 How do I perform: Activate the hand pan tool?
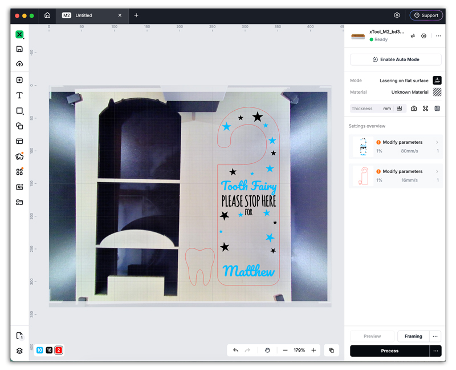[x=267, y=350]
